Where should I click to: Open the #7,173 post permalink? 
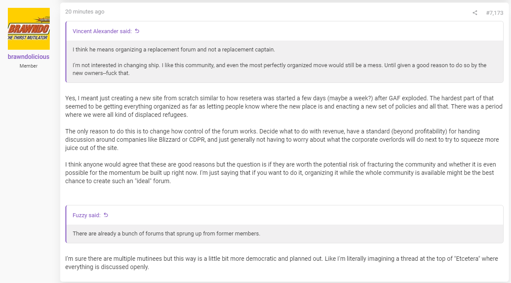494,13
